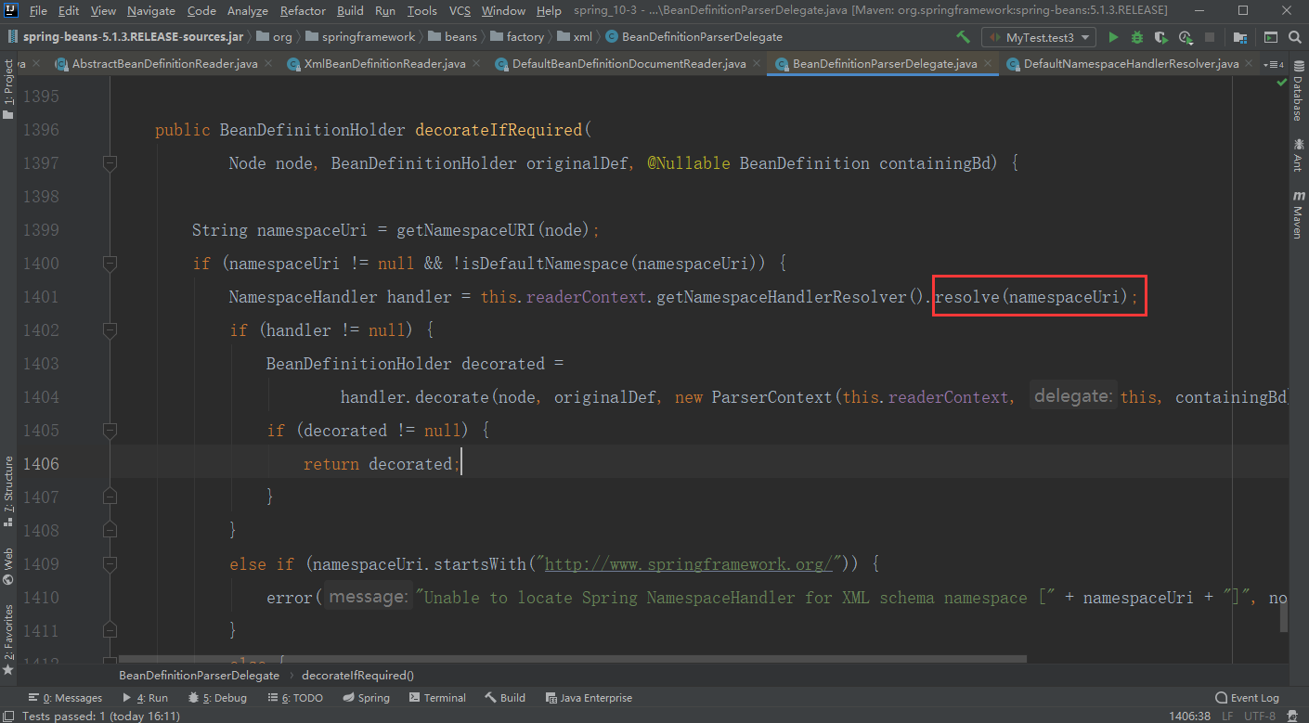Image resolution: width=1309 pixels, height=723 pixels.
Task: Collapse the if block fold at line 1400
Action: click(110, 264)
